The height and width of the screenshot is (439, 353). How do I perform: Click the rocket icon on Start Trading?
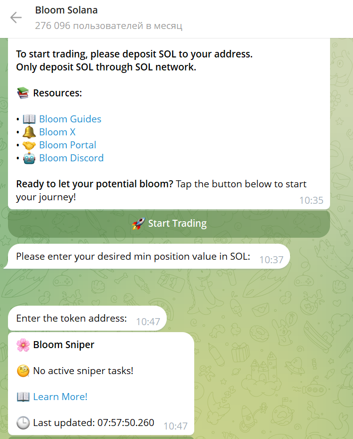pos(139,224)
